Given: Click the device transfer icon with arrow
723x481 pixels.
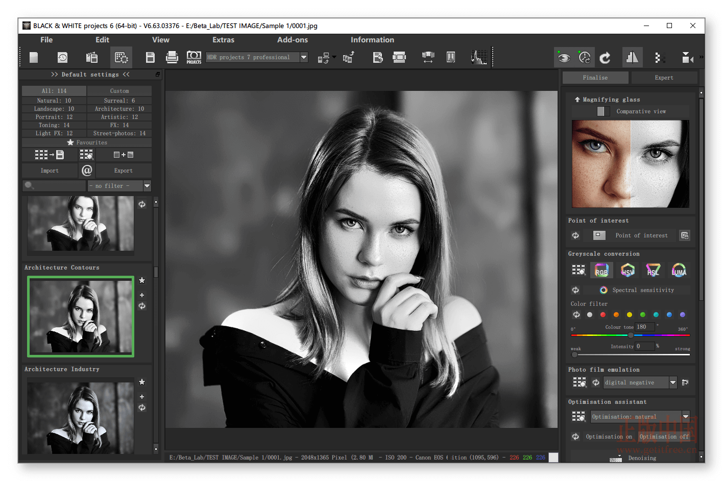Looking at the screenshot, I should (324, 58).
